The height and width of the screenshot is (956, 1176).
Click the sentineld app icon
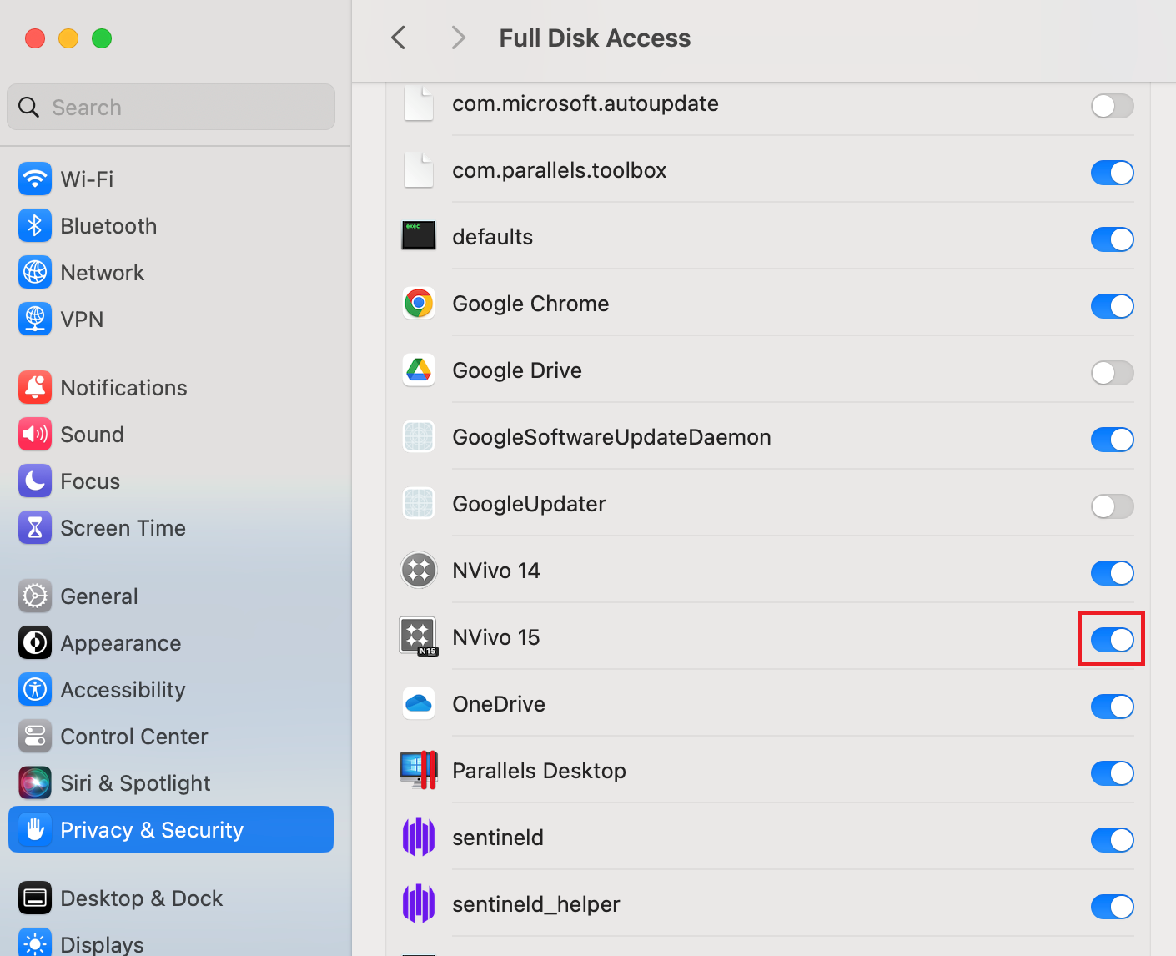point(418,837)
